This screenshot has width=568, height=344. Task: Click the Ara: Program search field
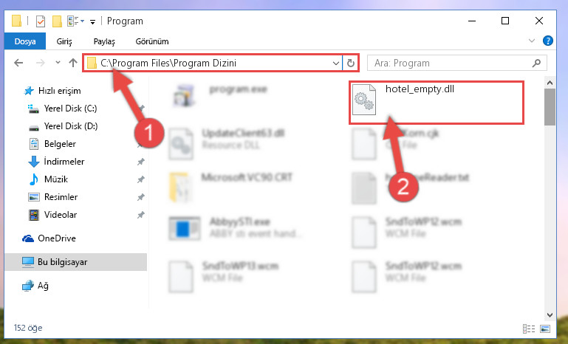pos(457,63)
